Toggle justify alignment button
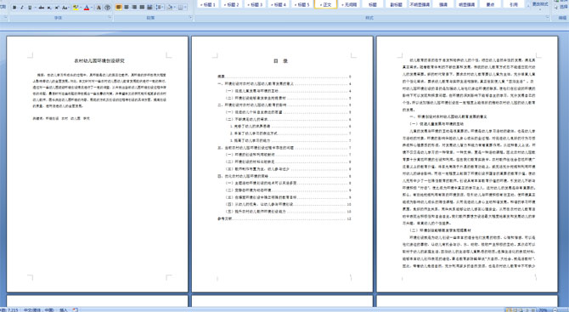This screenshot has width=569, height=312. 142,7
